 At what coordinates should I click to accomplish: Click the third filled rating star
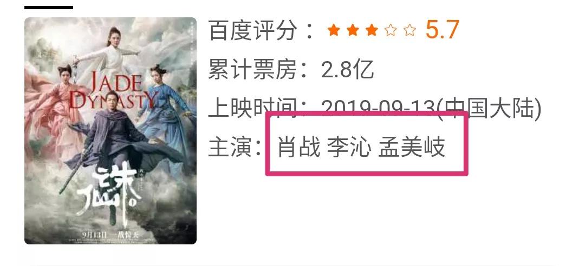coord(372,30)
